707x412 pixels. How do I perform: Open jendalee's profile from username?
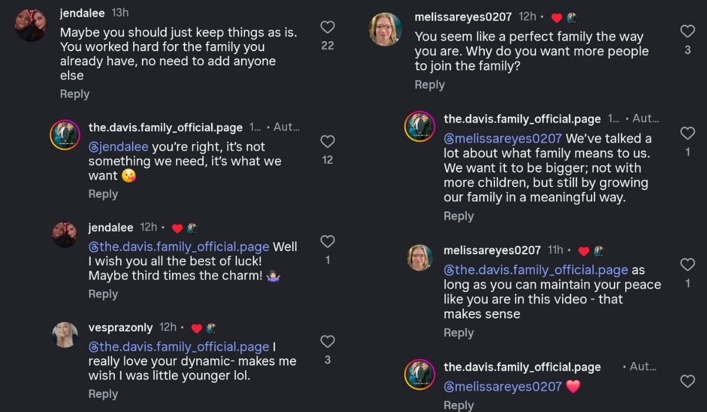coord(82,13)
